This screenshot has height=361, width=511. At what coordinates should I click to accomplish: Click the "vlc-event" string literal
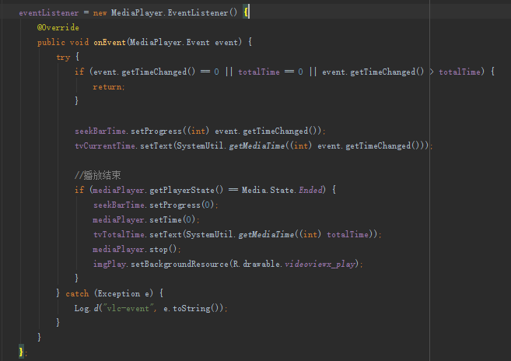tap(129, 309)
